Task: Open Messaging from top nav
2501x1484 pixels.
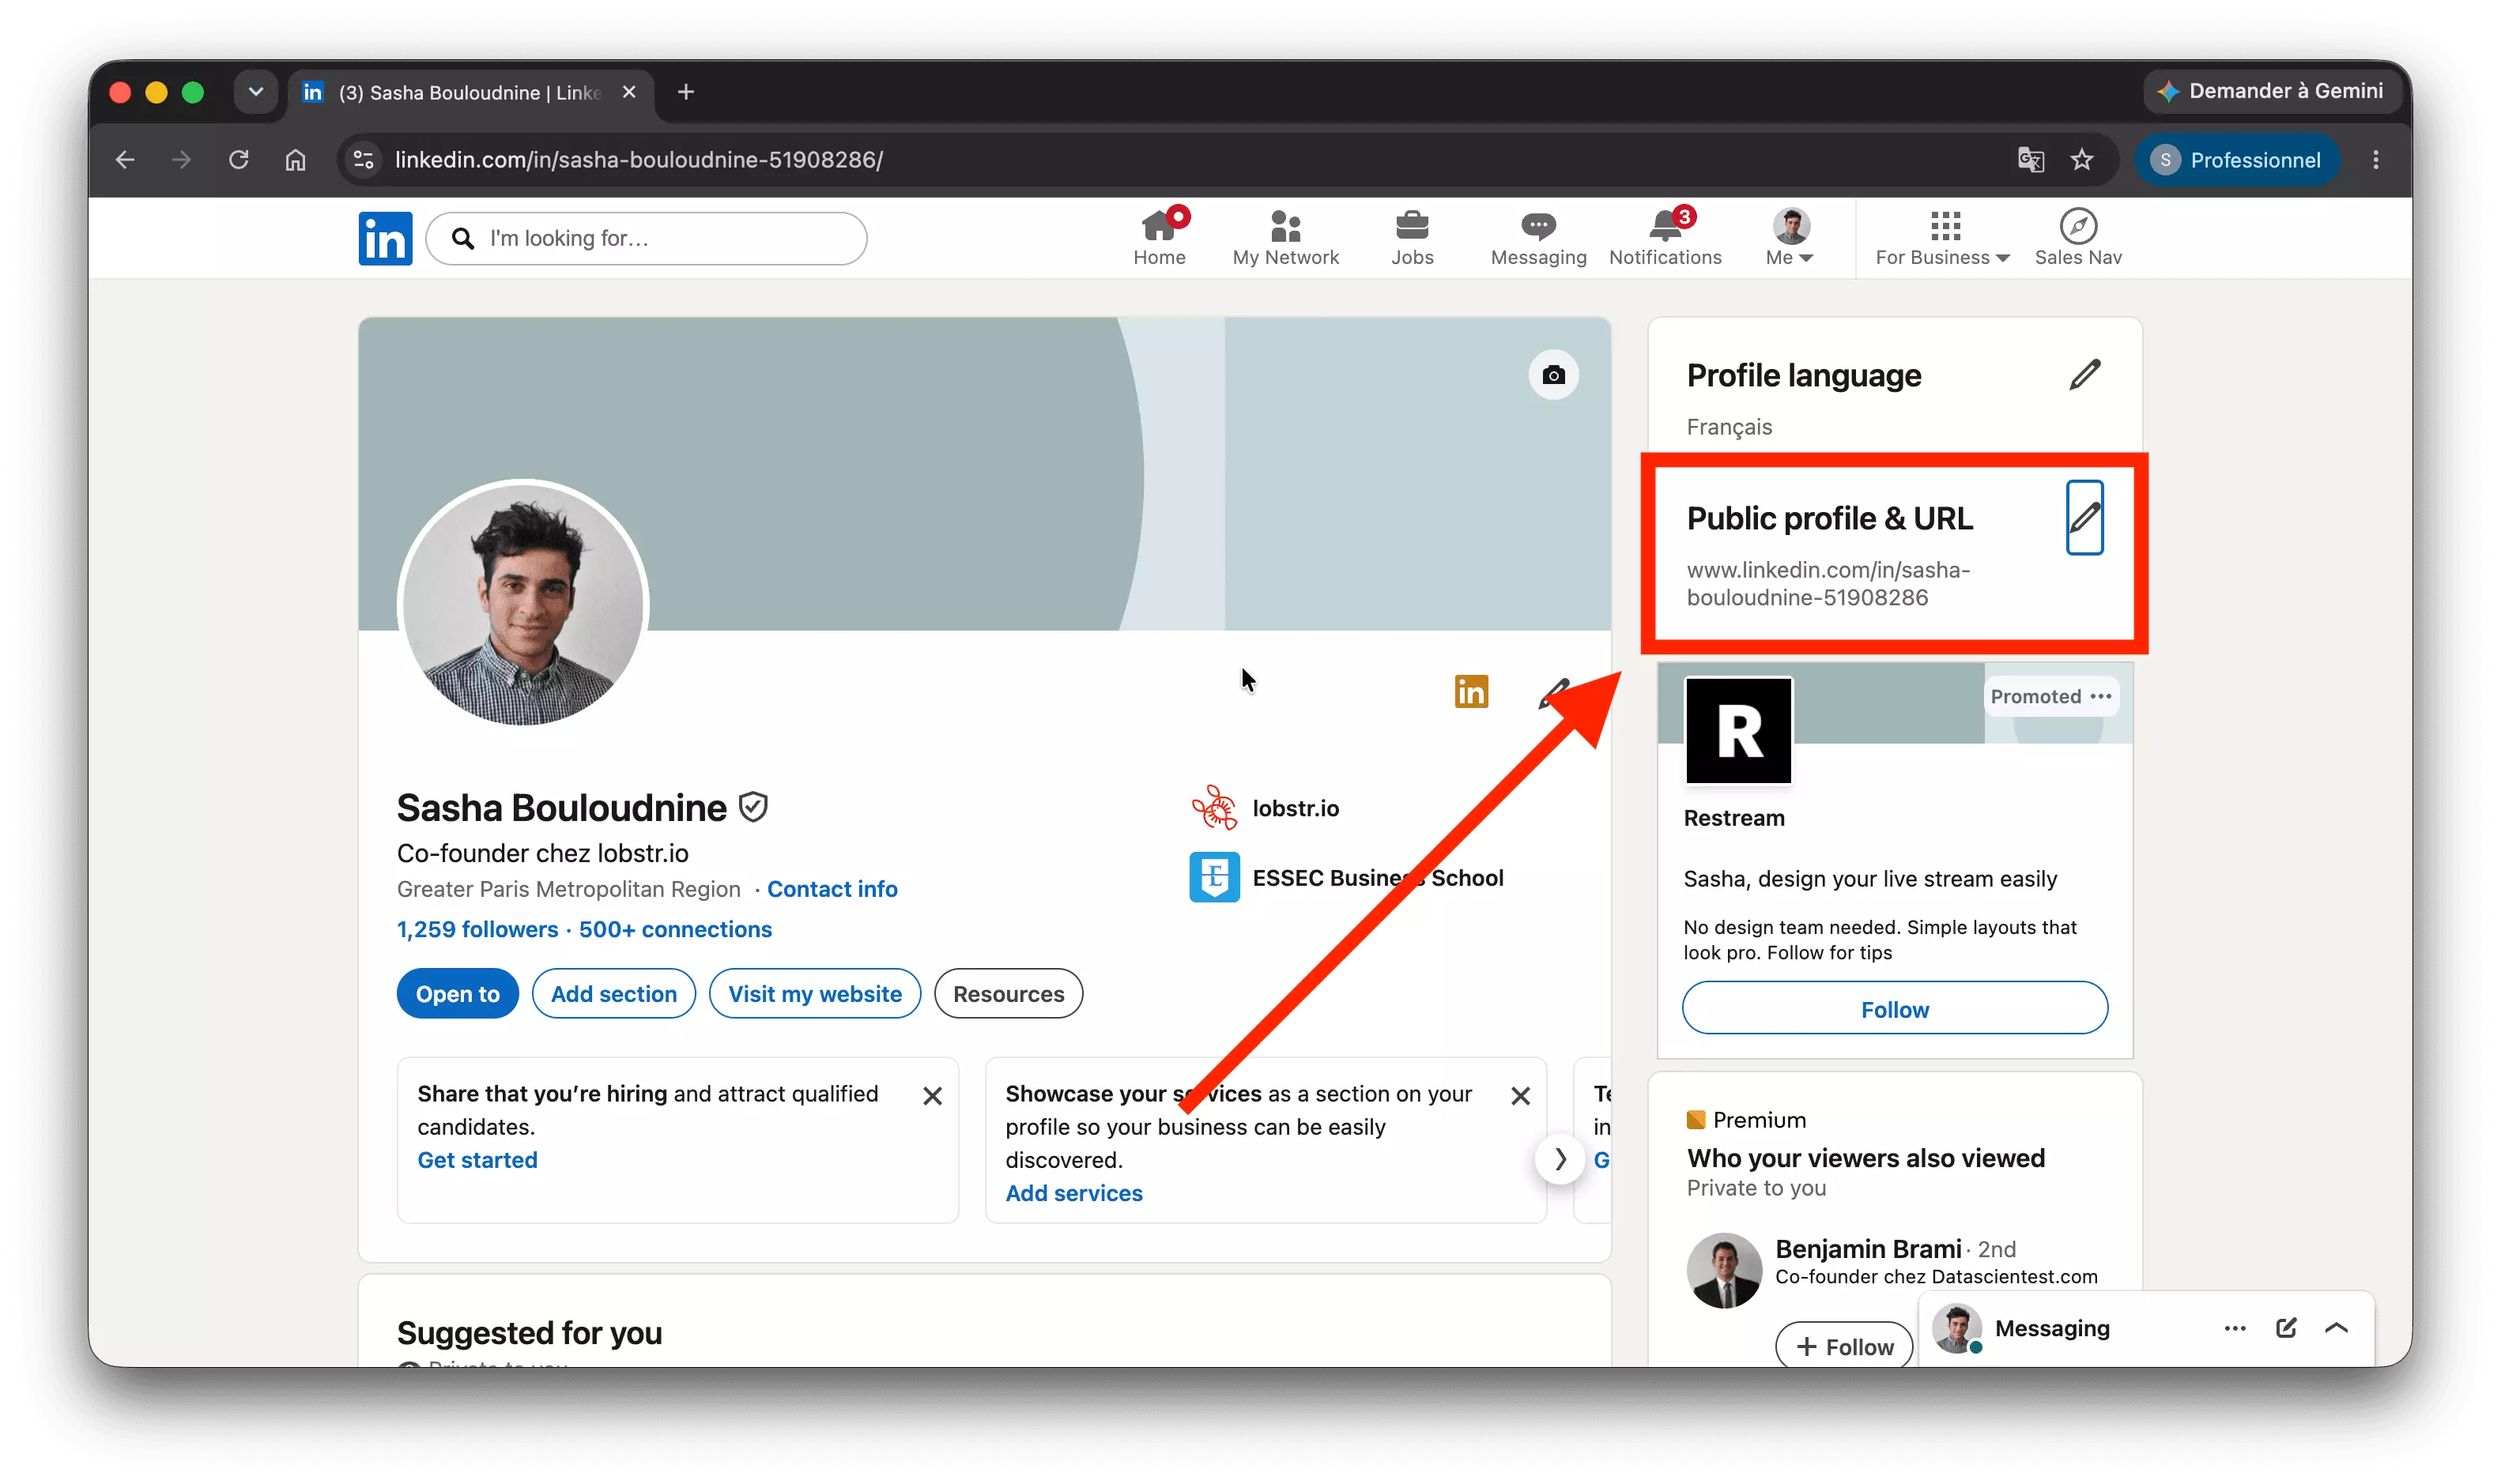Action: pyautogui.click(x=1538, y=238)
